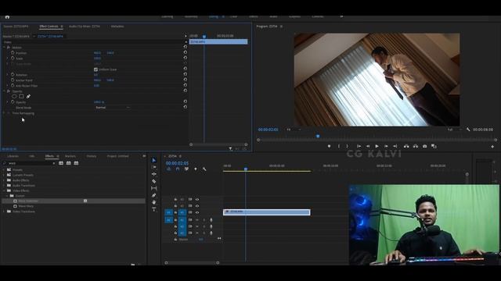
Task: Select the Razor tool
Action: tap(153, 181)
